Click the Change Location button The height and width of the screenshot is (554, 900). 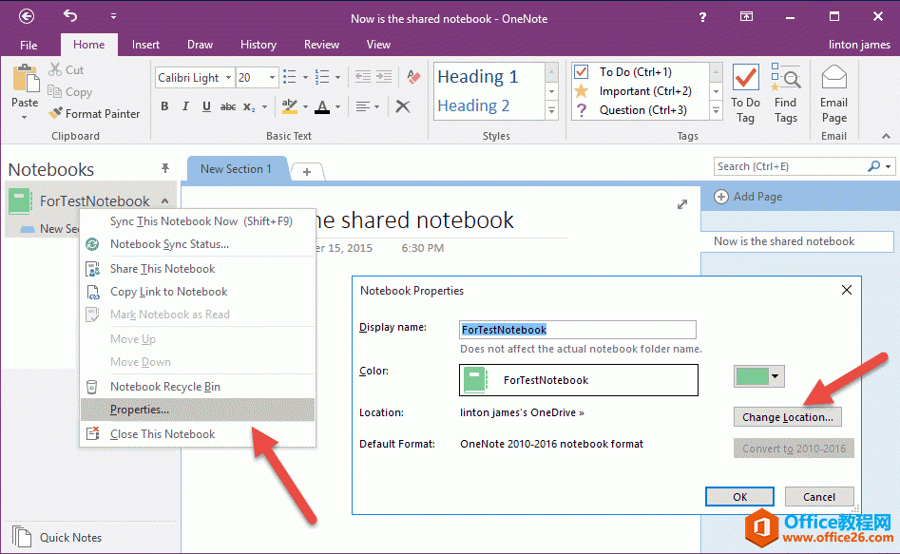coord(787,417)
